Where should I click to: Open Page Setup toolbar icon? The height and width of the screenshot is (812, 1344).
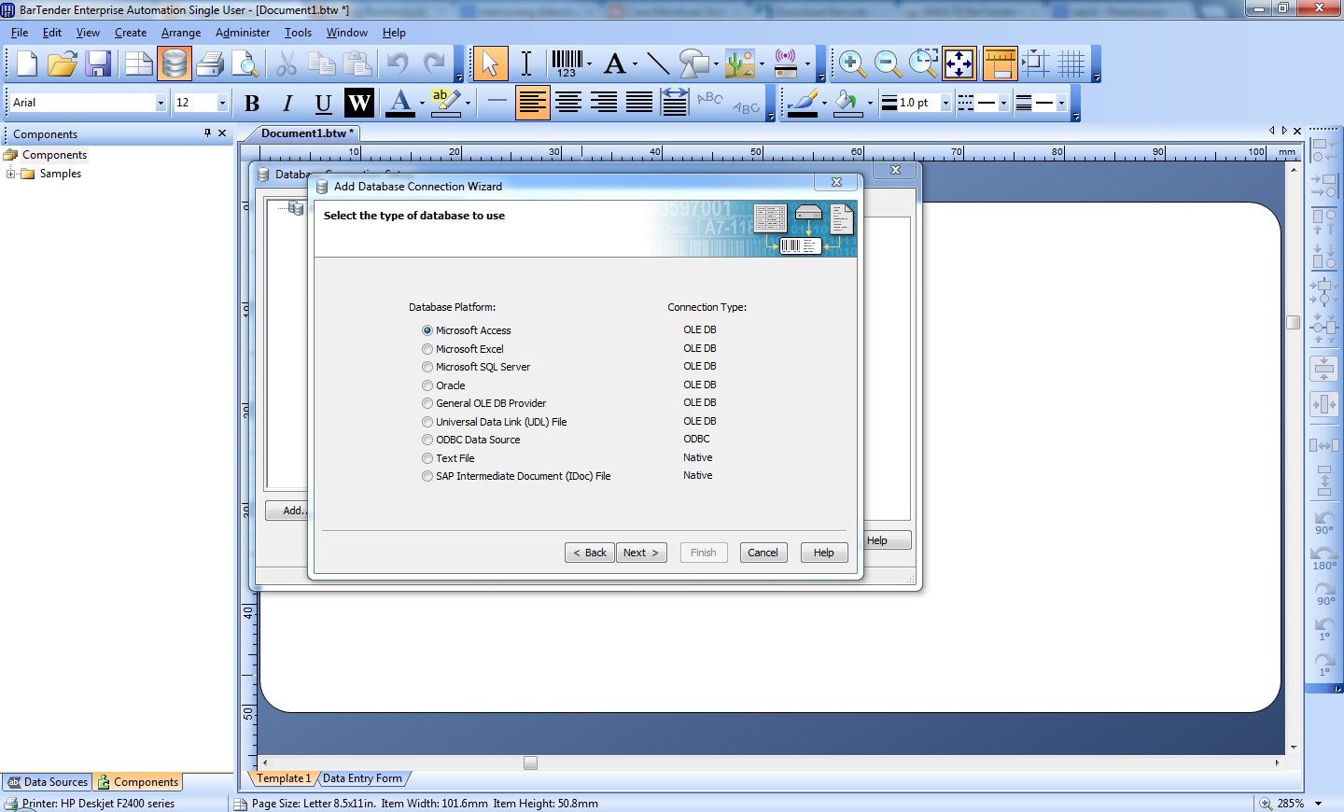pos(138,64)
